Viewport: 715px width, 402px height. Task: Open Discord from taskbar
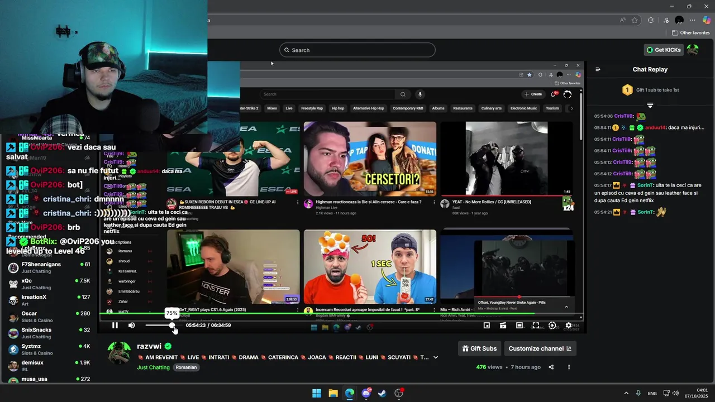coord(366,393)
